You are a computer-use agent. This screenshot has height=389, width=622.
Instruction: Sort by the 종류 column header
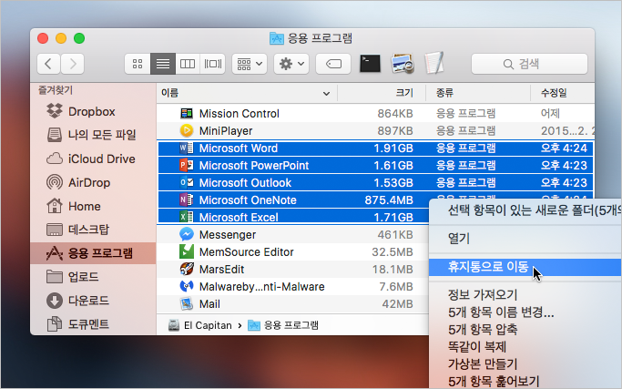pyautogui.click(x=478, y=93)
